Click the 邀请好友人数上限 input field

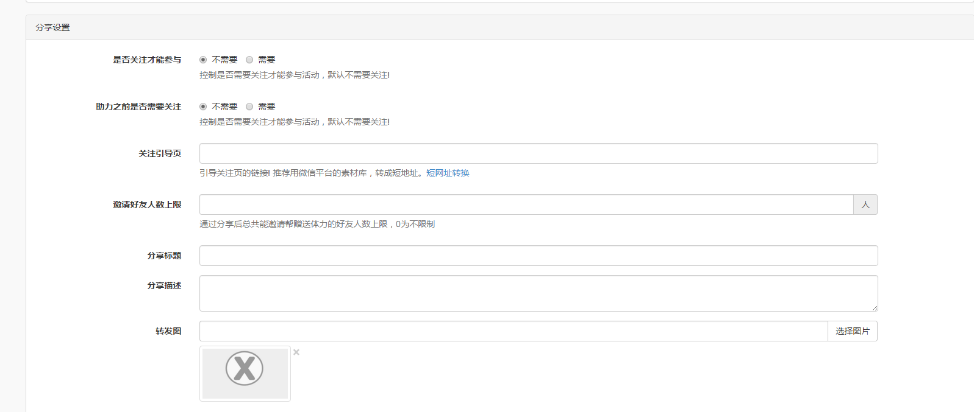[x=526, y=204]
